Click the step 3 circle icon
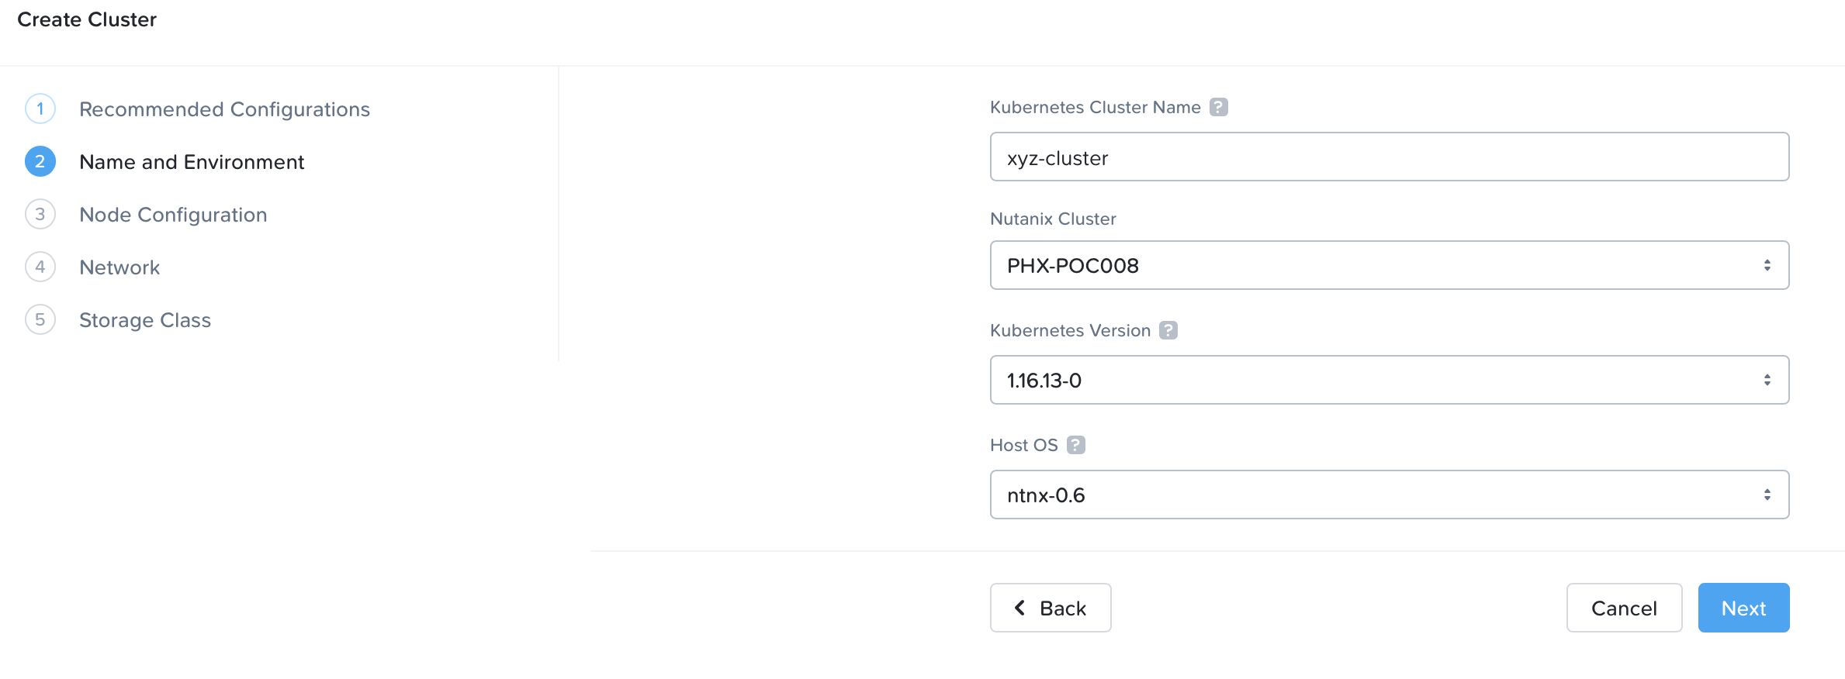 pos(40,215)
